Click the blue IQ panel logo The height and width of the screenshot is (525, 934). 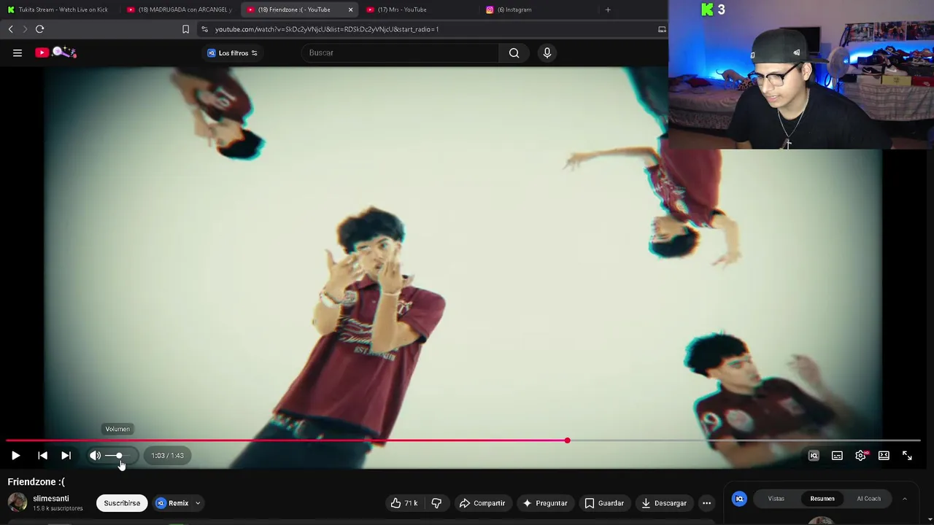tap(739, 499)
